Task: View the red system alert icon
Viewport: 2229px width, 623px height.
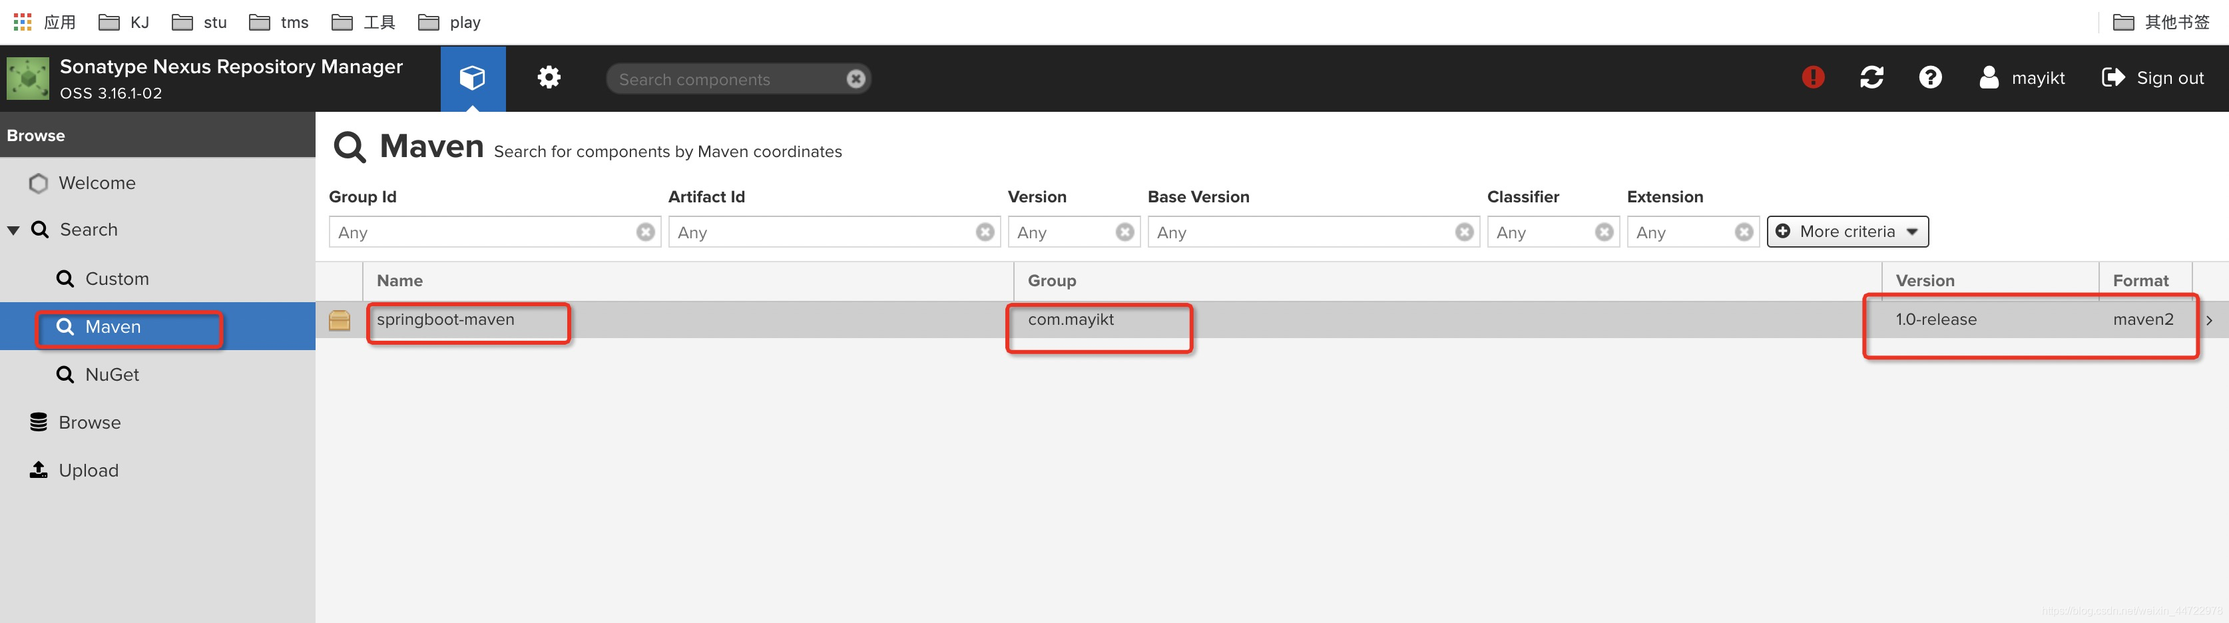Action: tap(1813, 77)
